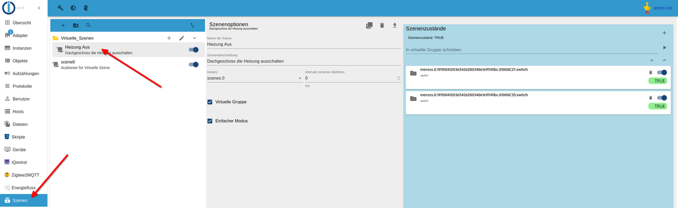Toggle the theme brightness icon in top bar
Screen dimensions: 678x208
[x=73, y=8]
